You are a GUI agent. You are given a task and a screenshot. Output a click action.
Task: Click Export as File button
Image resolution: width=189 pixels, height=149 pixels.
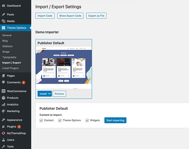tap(96, 16)
